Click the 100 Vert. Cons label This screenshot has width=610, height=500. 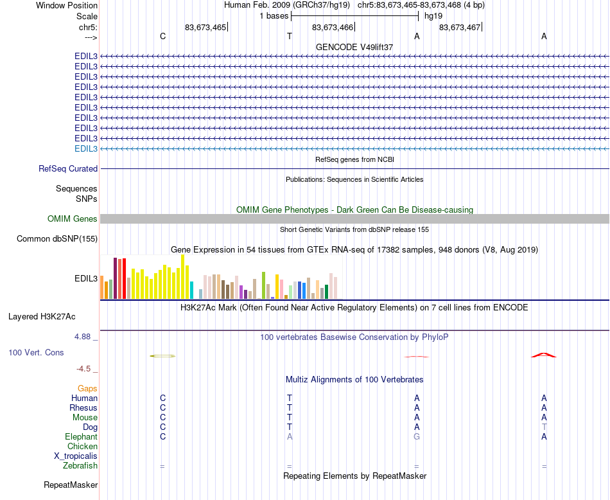[x=36, y=352]
